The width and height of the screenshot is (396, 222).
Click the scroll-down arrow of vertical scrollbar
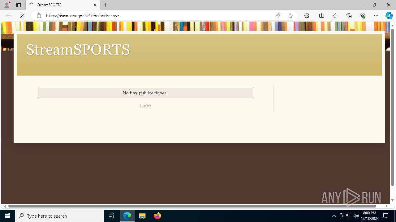click(x=392, y=200)
